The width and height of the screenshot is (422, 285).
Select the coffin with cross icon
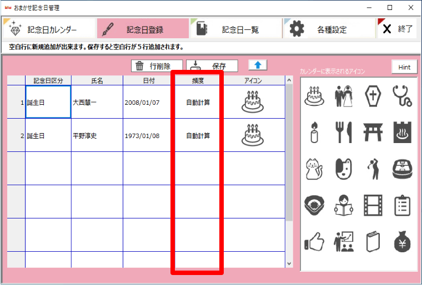(373, 96)
